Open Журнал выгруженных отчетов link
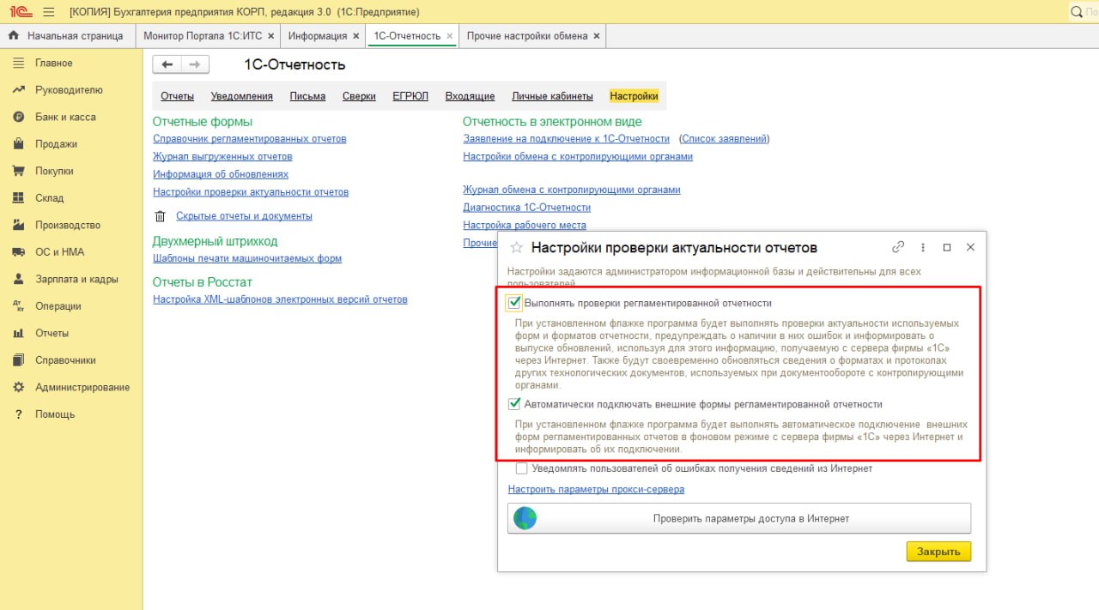Screen dimensions: 1099x610 click(x=222, y=157)
